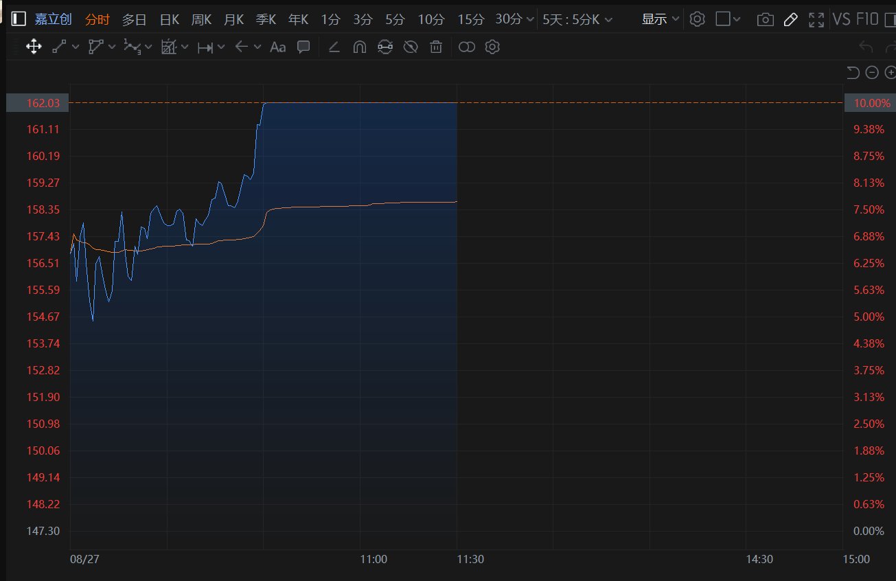Select the 5分 five-minute period
Screen dimensions: 896x581
click(395, 19)
